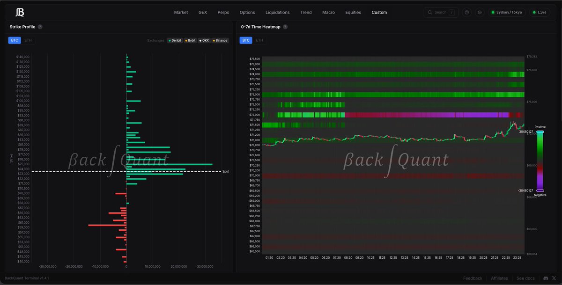Viewport: 562px width, 285px height.
Task: Click the $75,500 heatmap price label
Action: (255, 59)
